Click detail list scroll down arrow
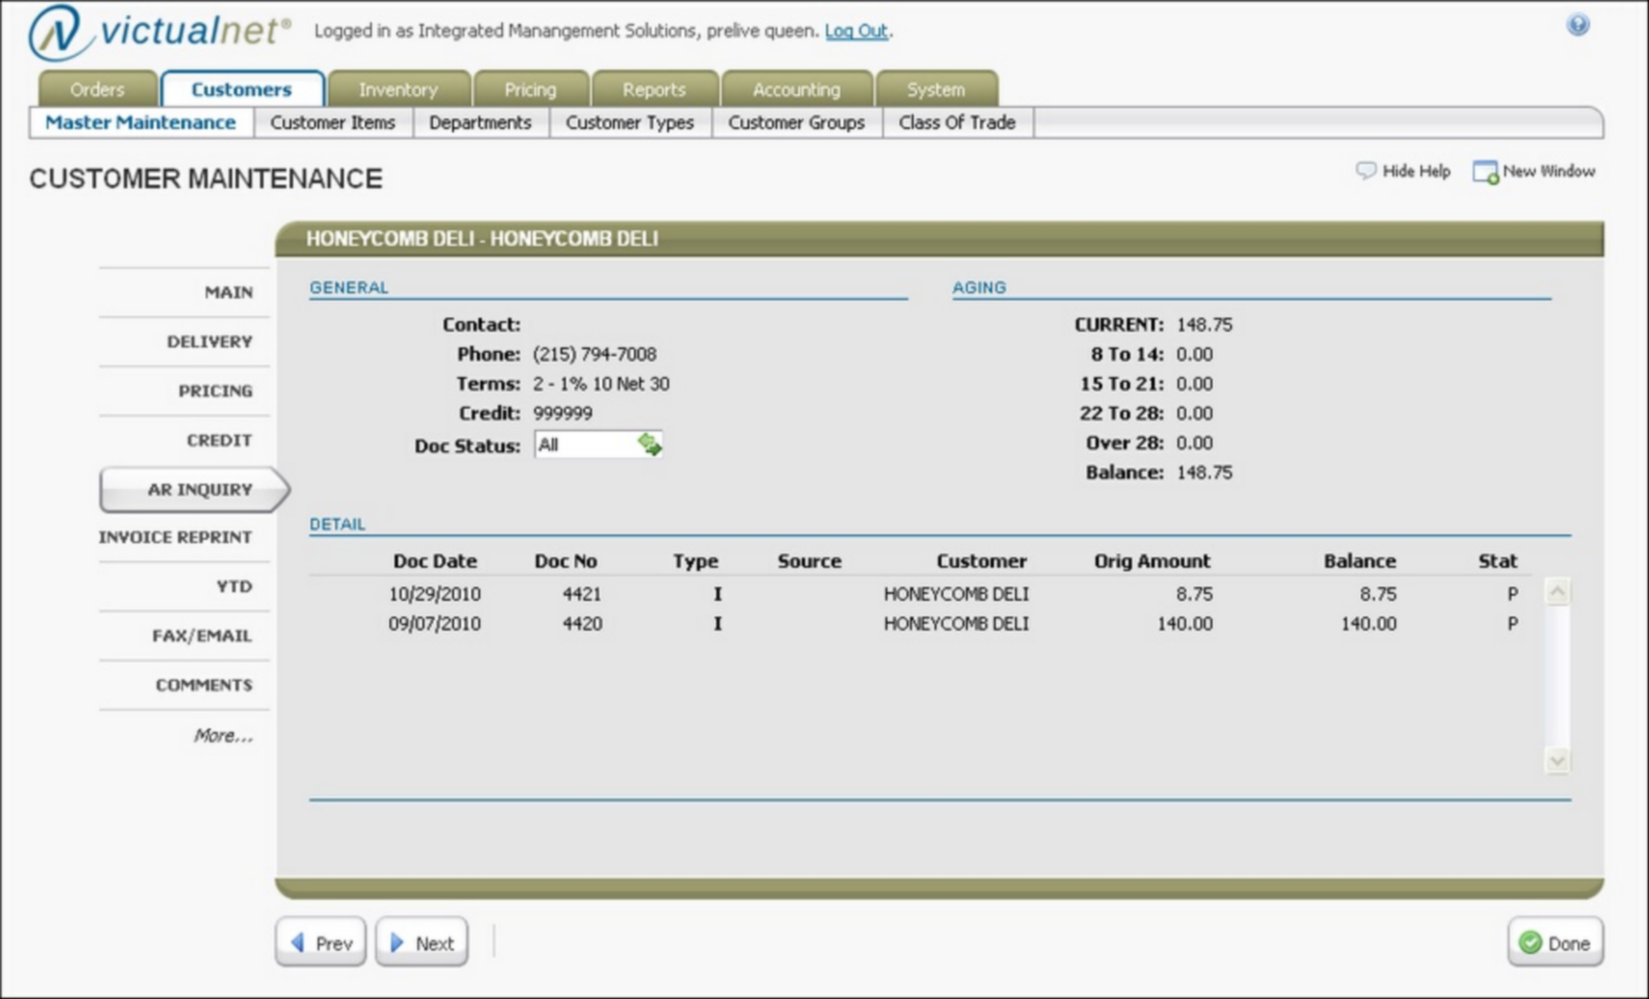The height and width of the screenshot is (999, 1649). tap(1557, 760)
